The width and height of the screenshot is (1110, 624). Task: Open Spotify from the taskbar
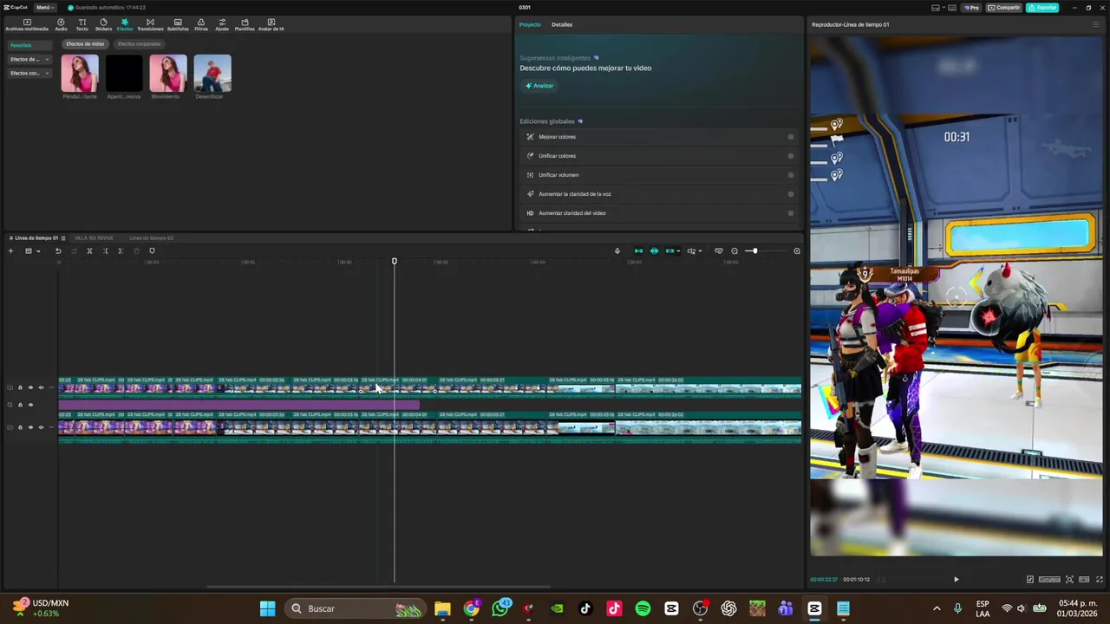coord(643,608)
